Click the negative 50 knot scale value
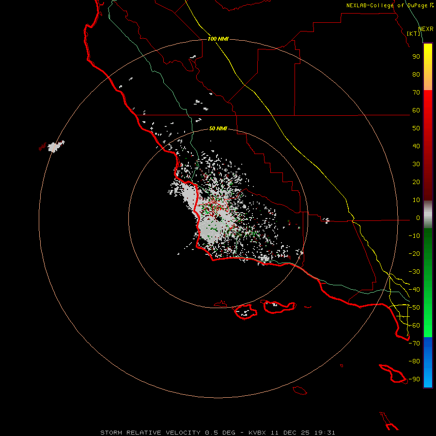Image resolution: width=436 pixels, height=436 pixels. pos(414,308)
